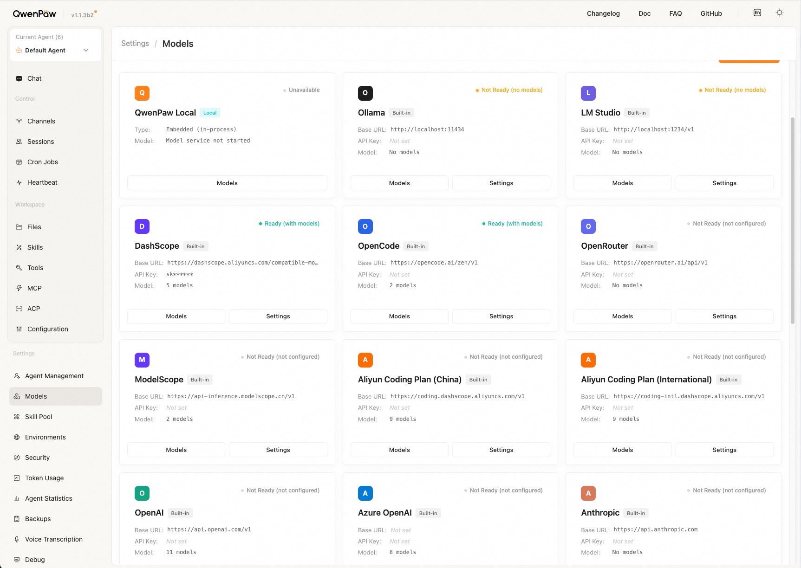Open Models for QwenPaw Local
This screenshot has width=801, height=568.
pyautogui.click(x=227, y=183)
